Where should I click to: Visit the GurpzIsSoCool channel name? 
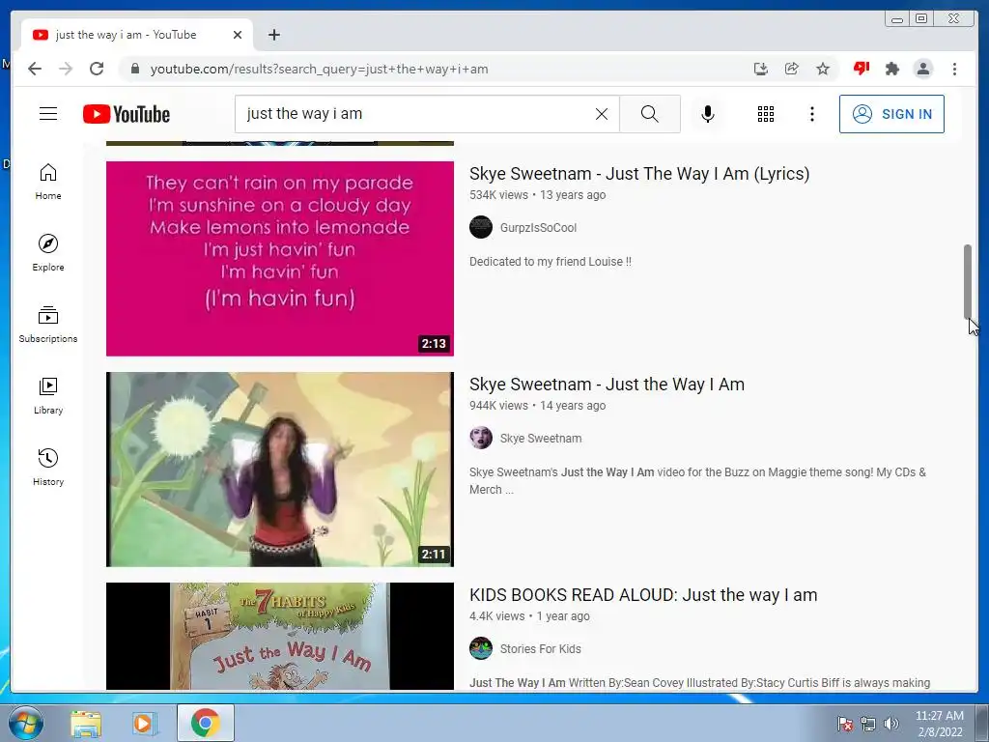click(x=538, y=228)
